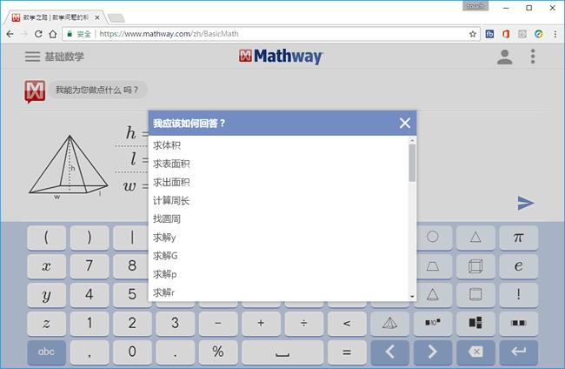This screenshot has height=369, width=565.
Task: Choose 求出面积 option
Action: click(x=280, y=182)
